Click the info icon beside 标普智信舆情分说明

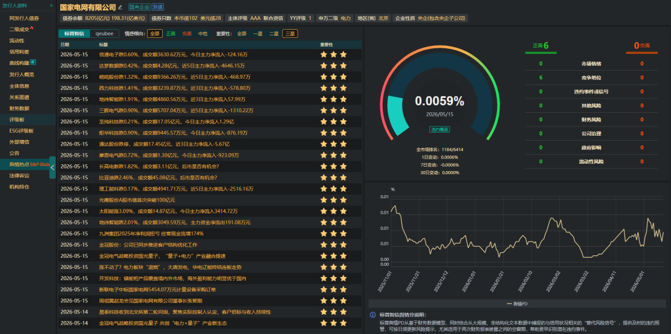373,315
